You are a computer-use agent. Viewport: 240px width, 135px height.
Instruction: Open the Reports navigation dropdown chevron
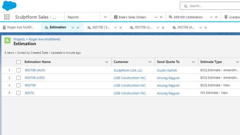click(x=105, y=17)
